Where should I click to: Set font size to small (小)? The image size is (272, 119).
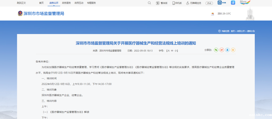click(x=176, y=51)
